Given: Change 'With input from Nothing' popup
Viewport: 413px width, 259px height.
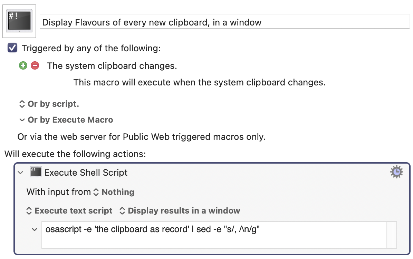Looking at the screenshot, I should tap(114, 192).
